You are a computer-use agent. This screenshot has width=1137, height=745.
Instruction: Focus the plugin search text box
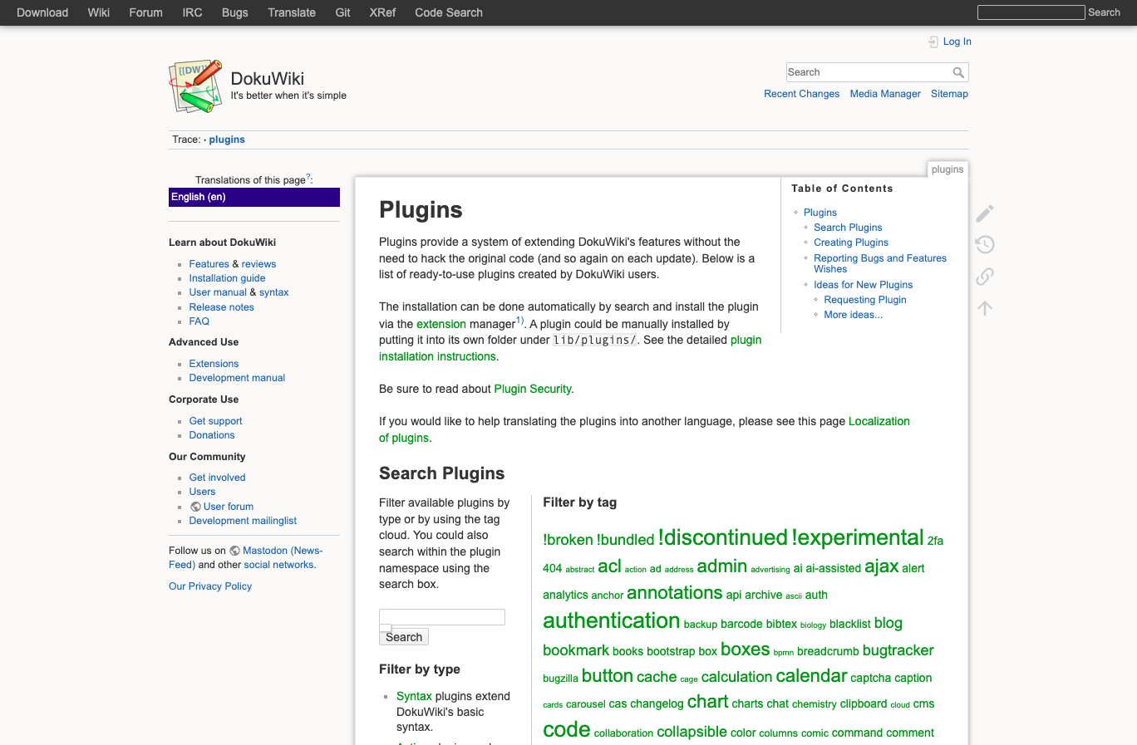[x=442, y=617]
